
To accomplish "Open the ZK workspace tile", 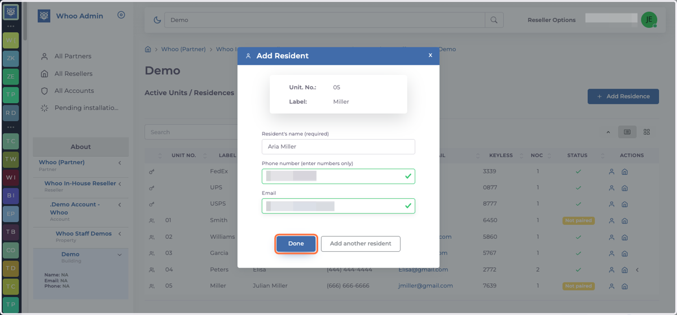I will [11, 58].
